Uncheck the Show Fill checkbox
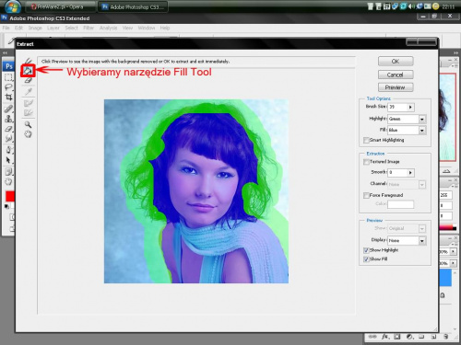The image size is (461, 345). click(x=366, y=259)
